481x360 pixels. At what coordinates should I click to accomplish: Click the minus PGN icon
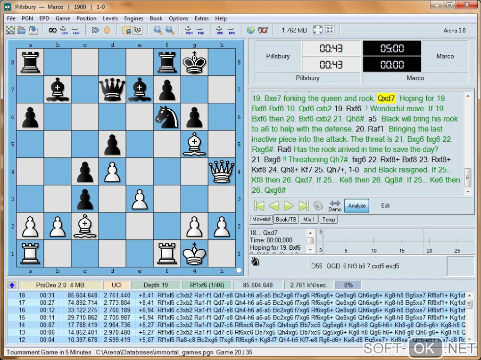click(x=200, y=30)
